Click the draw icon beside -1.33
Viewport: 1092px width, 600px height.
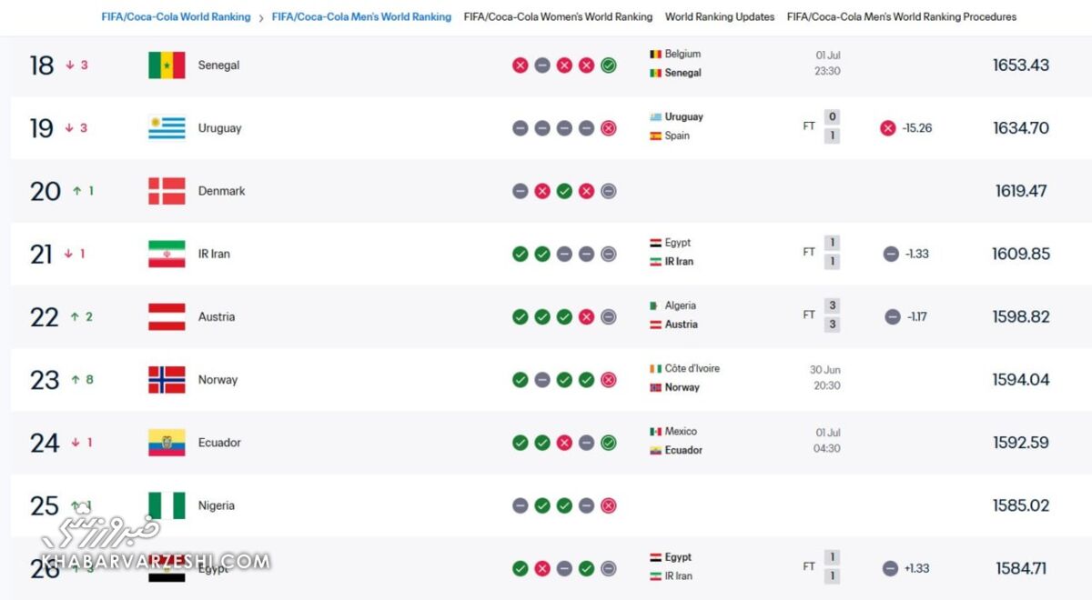(x=891, y=254)
